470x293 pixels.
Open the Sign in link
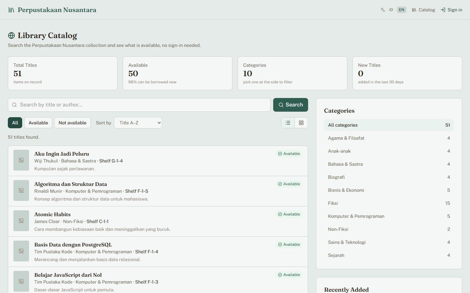click(451, 10)
